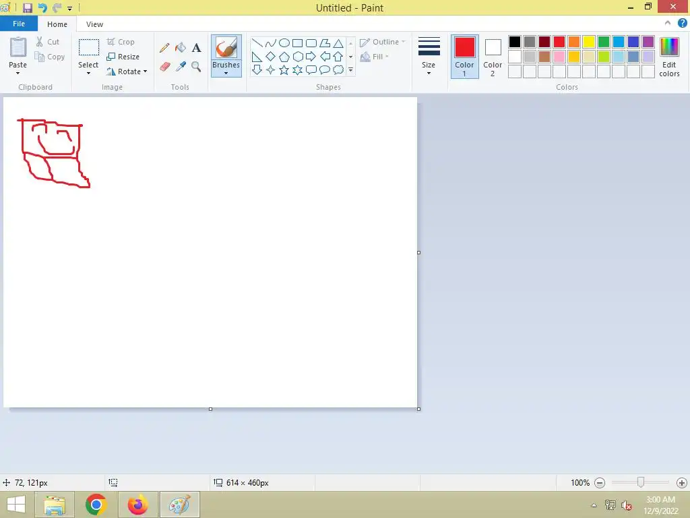The height and width of the screenshot is (518, 690).
Task: Click the zoom slider handle
Action: coord(641,482)
